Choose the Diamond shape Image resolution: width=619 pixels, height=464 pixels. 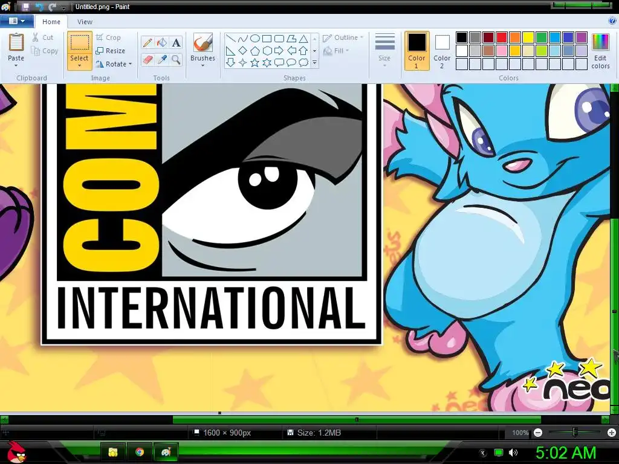243,51
